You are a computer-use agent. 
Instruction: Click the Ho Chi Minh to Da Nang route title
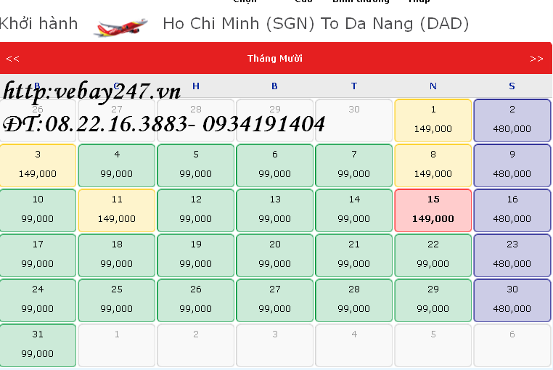[x=316, y=24]
